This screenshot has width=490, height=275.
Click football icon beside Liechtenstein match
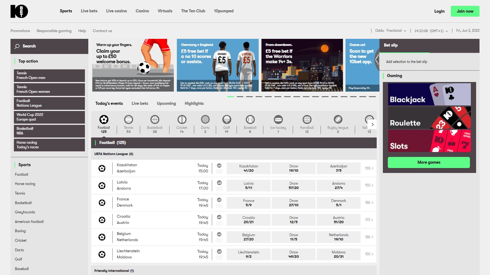click(102, 254)
